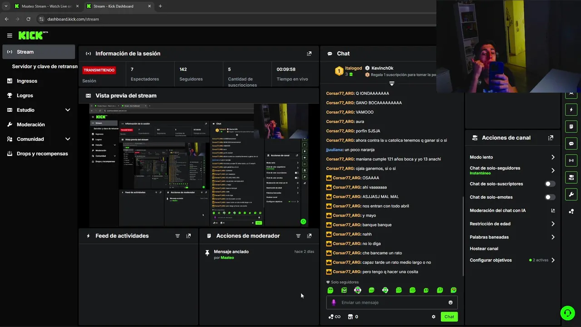
Task: Open Moderación del chat con IA external link
Action: pyautogui.click(x=553, y=210)
